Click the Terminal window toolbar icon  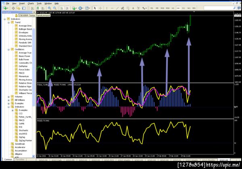24,8
